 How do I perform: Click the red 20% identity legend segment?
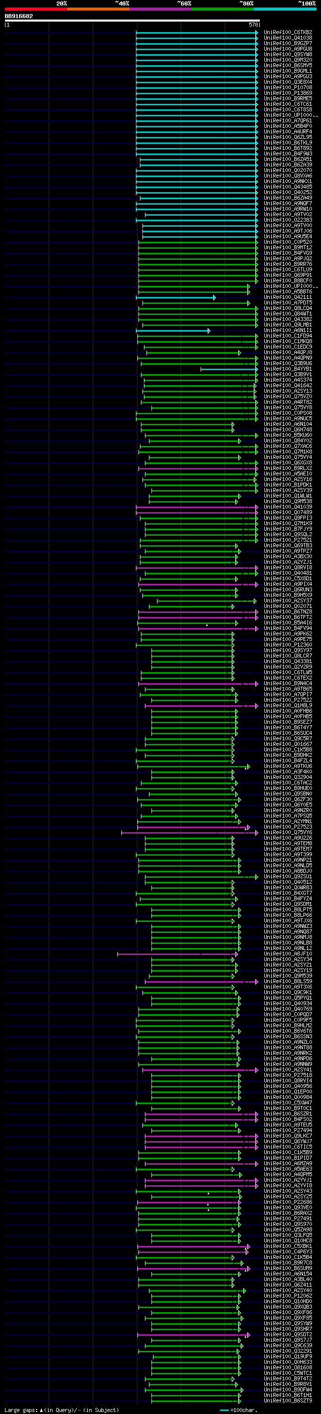tap(36, 9)
